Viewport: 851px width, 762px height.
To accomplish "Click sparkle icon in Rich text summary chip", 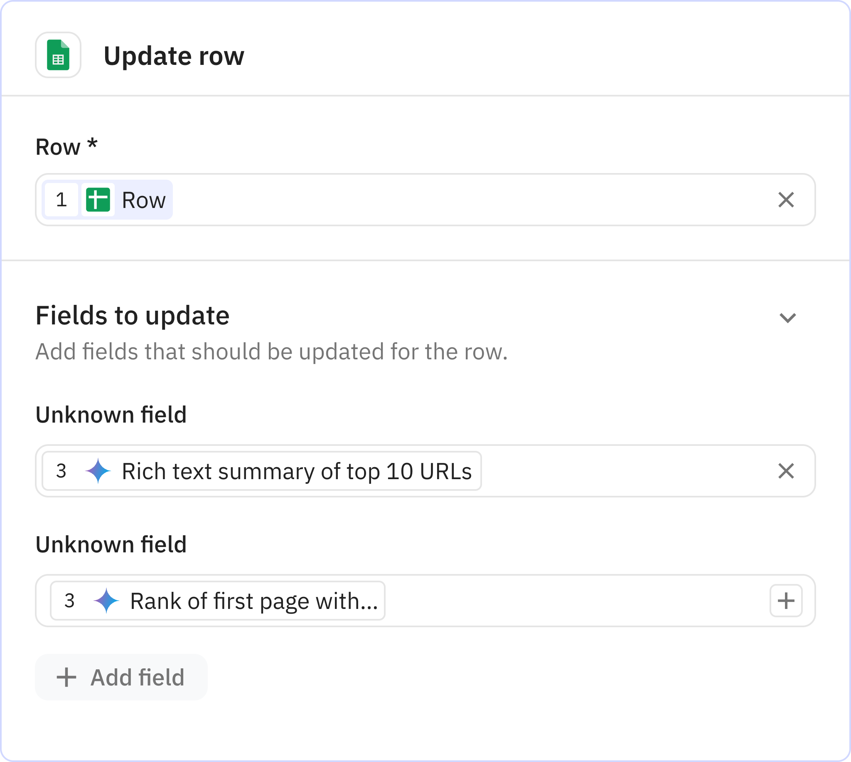I will point(98,470).
